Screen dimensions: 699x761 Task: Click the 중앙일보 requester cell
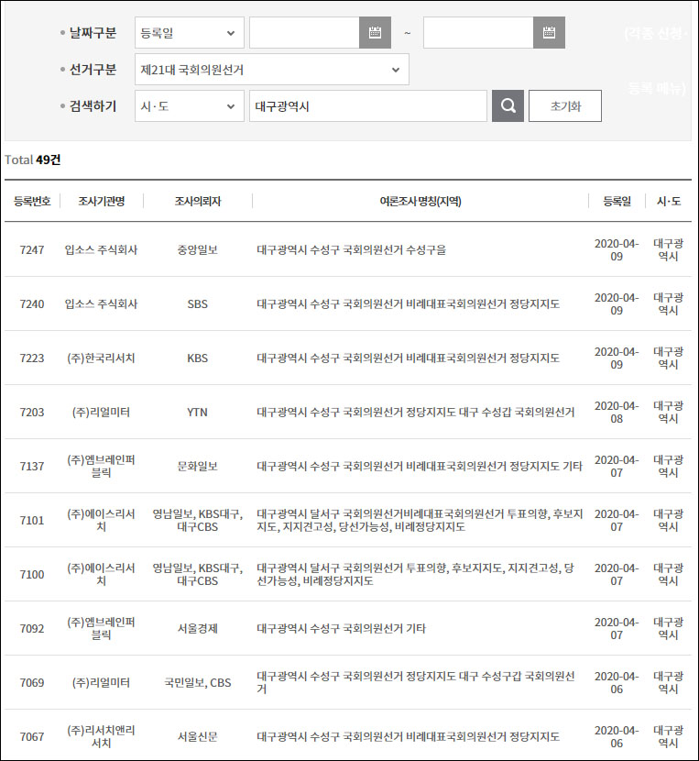tap(198, 249)
